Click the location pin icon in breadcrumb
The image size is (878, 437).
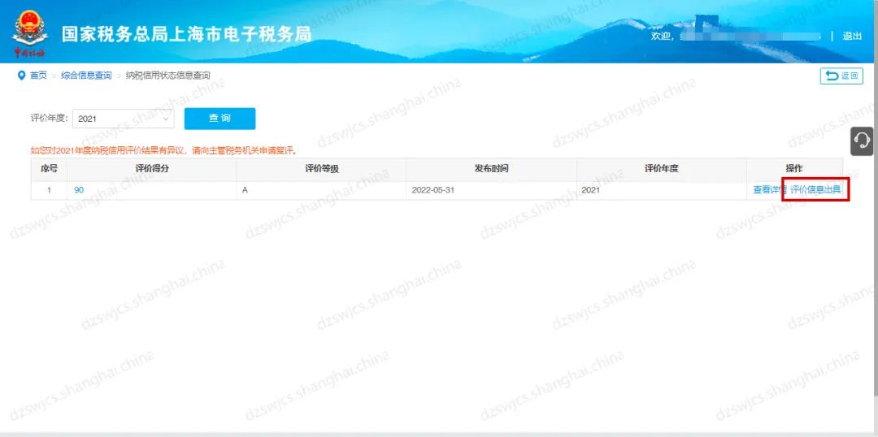(x=21, y=76)
